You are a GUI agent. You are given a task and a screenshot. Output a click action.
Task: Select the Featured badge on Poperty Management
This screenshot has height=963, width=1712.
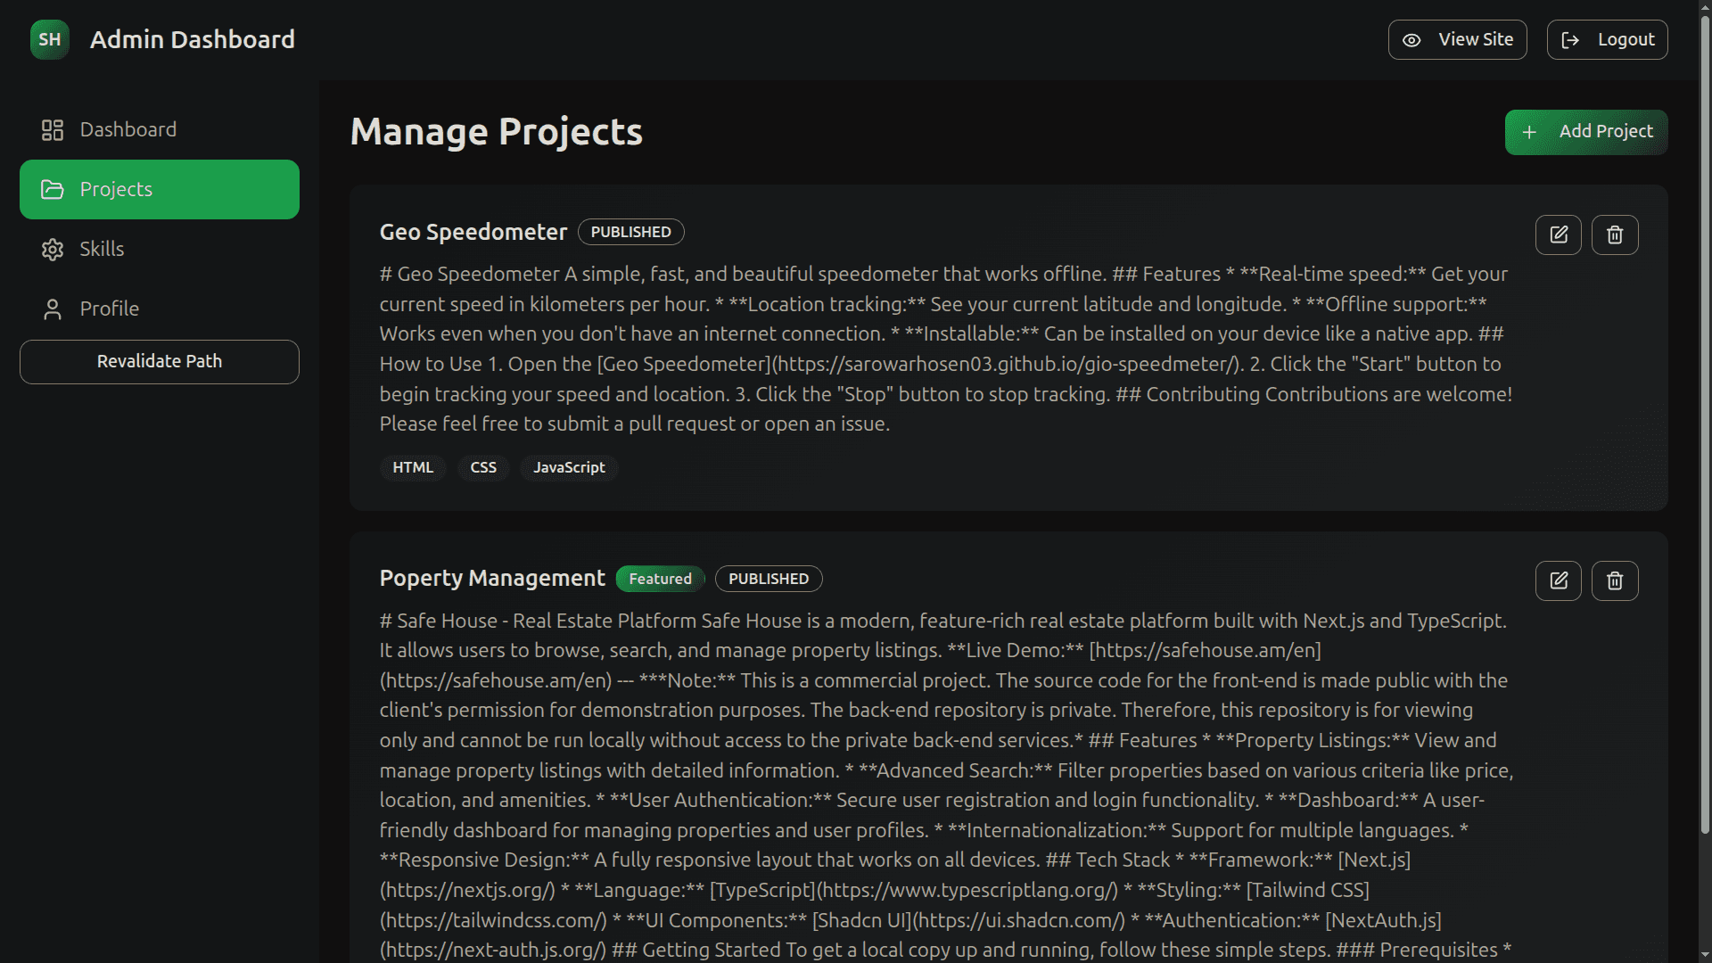(x=660, y=579)
